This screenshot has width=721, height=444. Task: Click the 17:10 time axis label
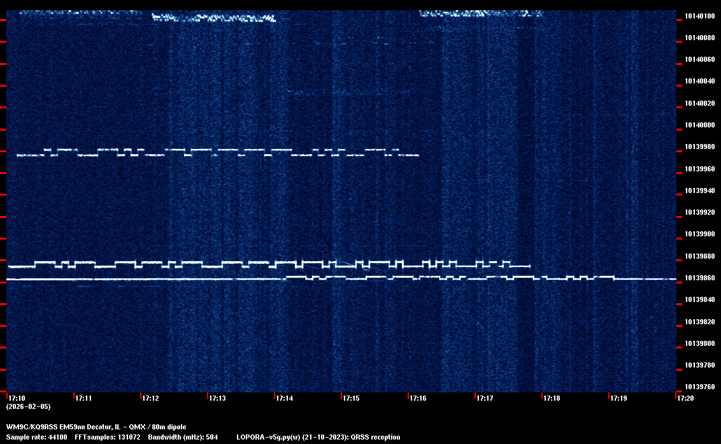(x=17, y=398)
